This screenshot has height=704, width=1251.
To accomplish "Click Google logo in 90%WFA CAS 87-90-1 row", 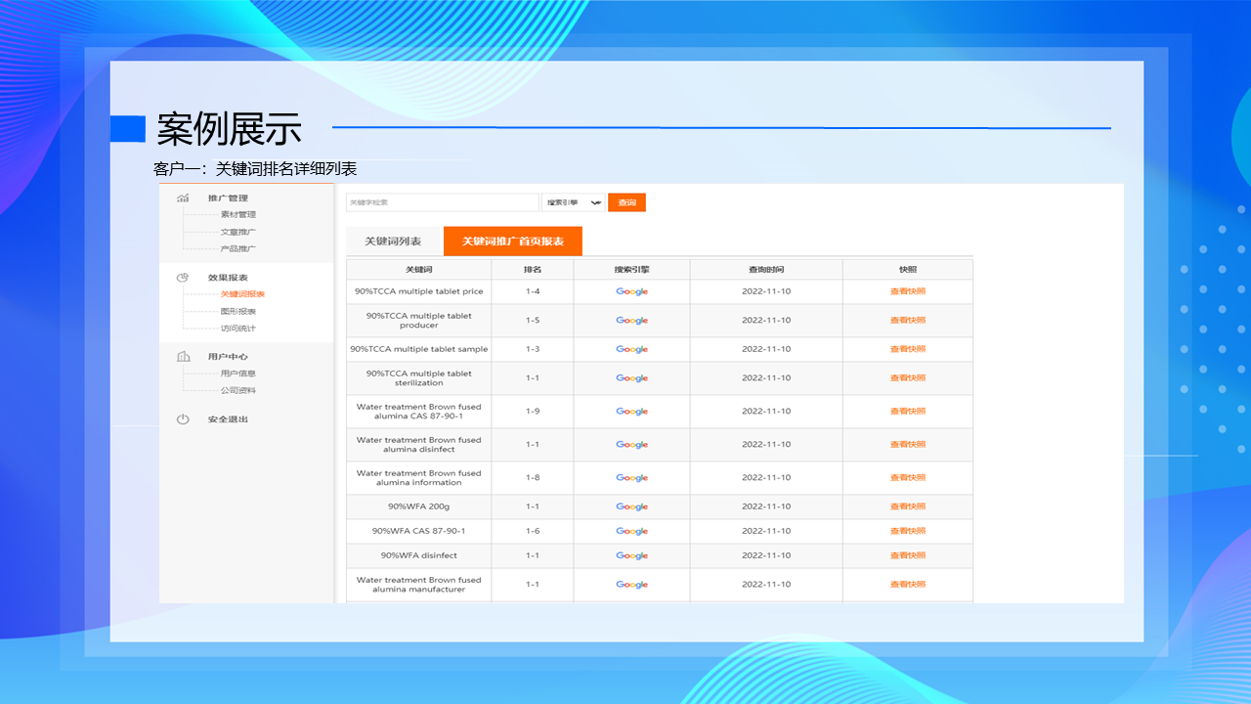I will point(631,531).
